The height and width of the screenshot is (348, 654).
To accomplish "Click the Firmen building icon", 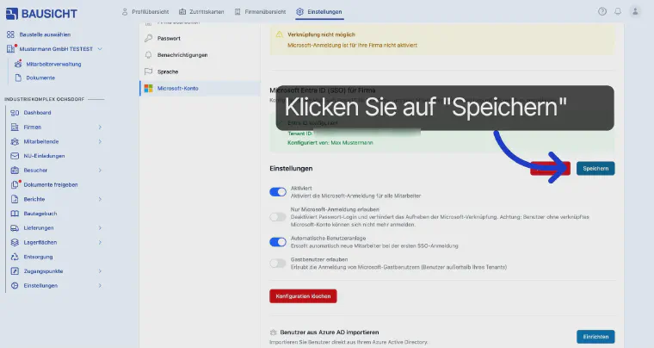I will pyautogui.click(x=15, y=127).
